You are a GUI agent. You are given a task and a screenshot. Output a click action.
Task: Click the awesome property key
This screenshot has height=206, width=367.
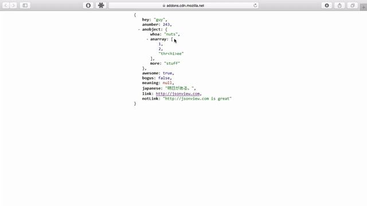point(150,73)
